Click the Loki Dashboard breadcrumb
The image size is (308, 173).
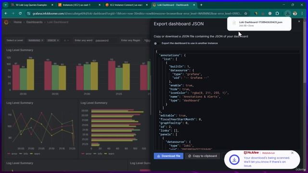click(x=58, y=22)
